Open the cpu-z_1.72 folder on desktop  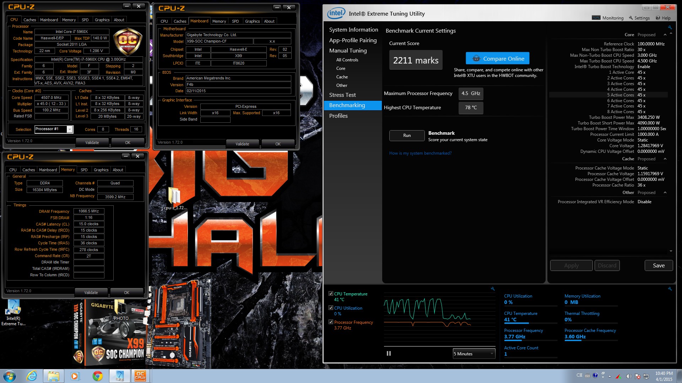point(175,199)
